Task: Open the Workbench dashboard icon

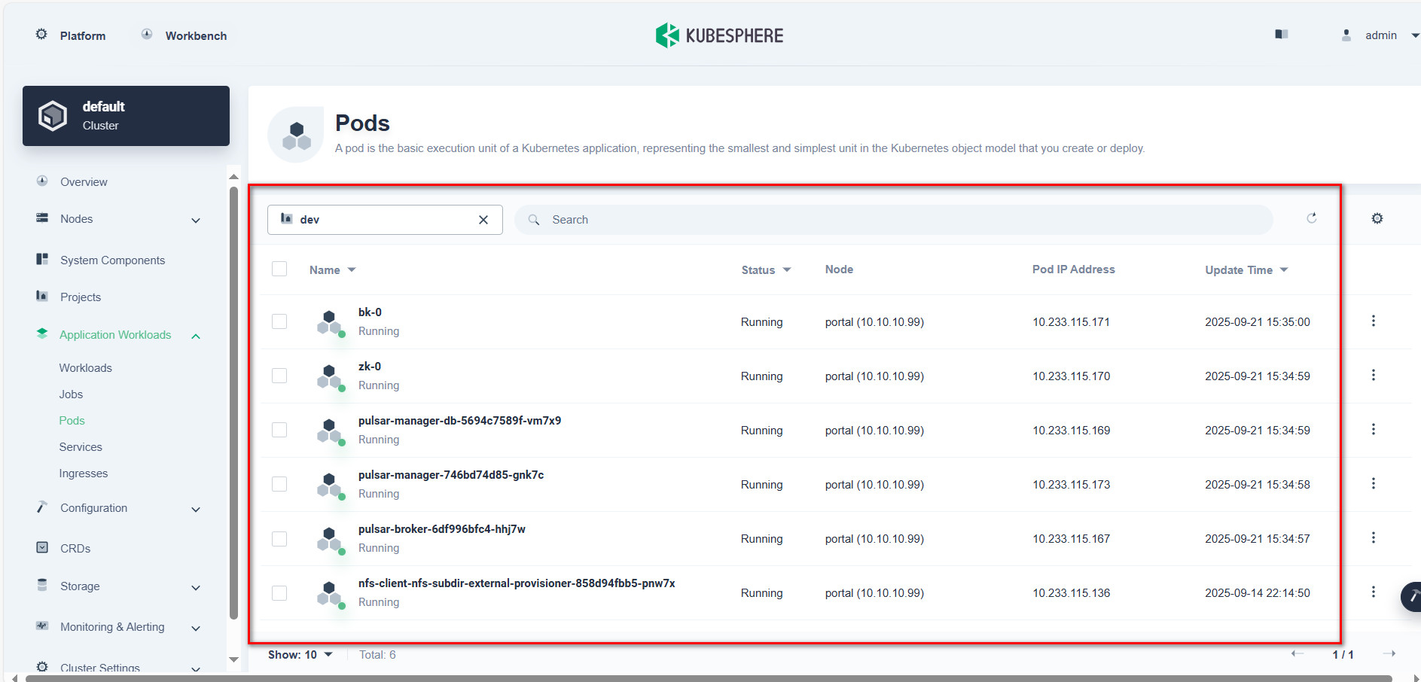Action: tap(147, 35)
